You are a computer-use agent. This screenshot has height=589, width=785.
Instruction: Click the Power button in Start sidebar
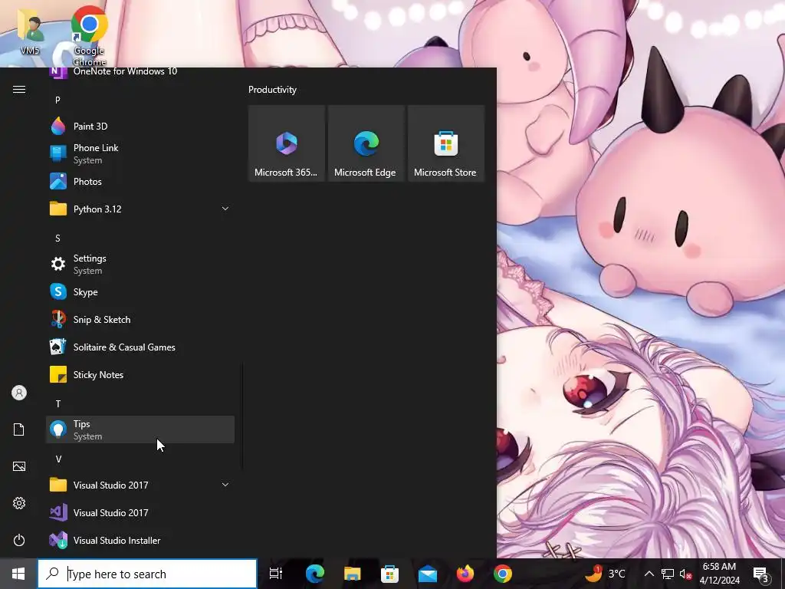[x=19, y=540]
